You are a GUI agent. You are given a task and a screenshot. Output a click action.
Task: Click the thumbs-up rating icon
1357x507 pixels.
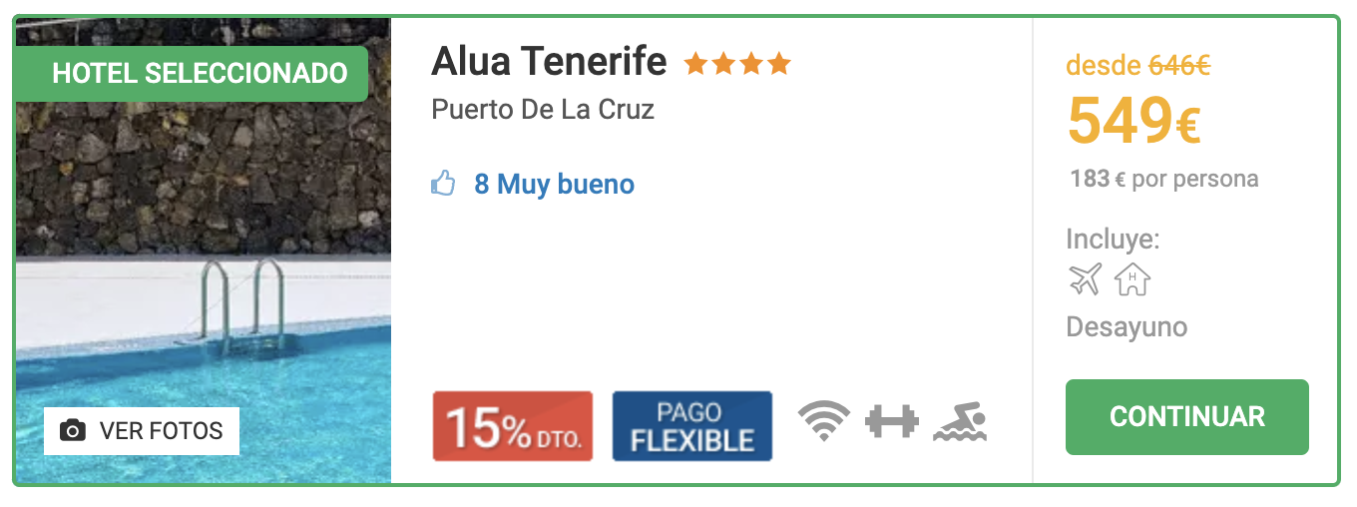coord(443,184)
